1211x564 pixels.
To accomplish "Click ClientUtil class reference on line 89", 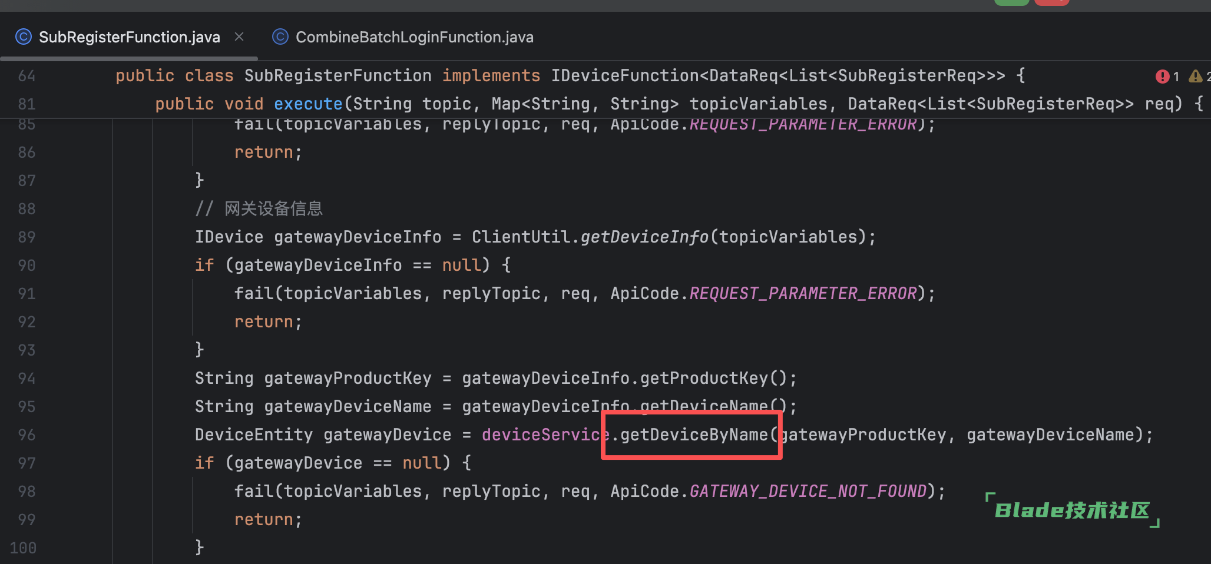I will (521, 237).
